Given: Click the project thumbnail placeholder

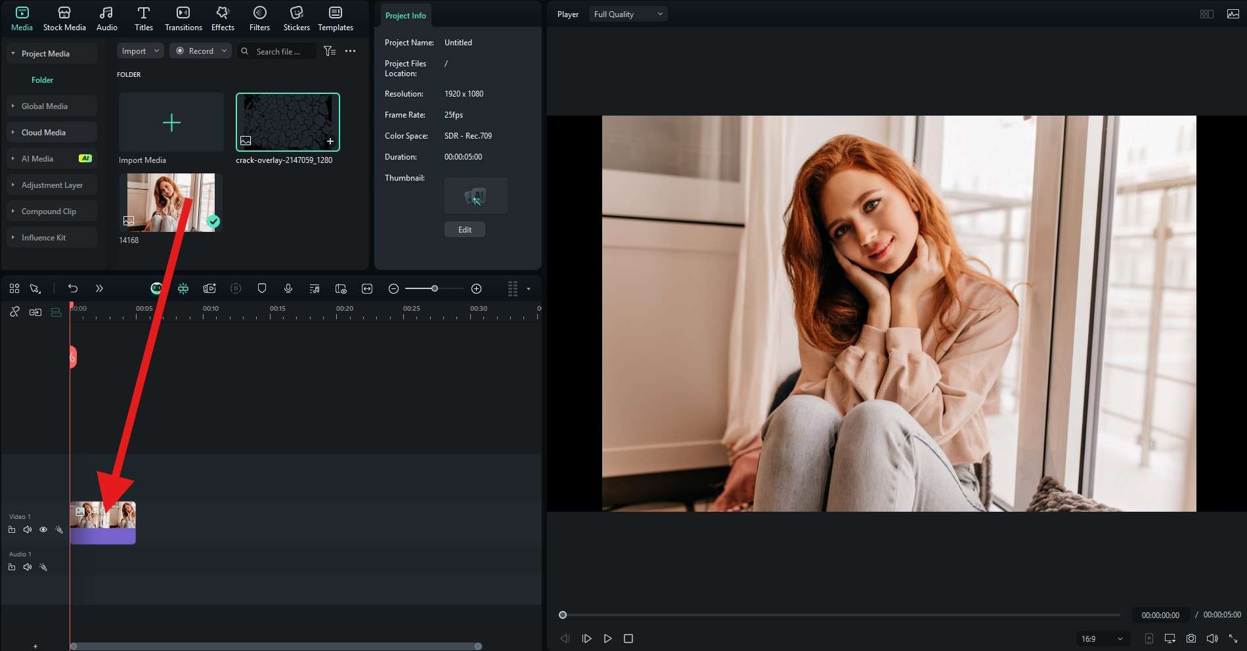Looking at the screenshot, I should click(x=476, y=196).
